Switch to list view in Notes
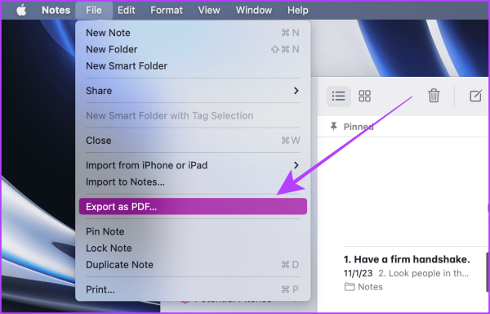This screenshot has width=490, height=314. [x=338, y=96]
